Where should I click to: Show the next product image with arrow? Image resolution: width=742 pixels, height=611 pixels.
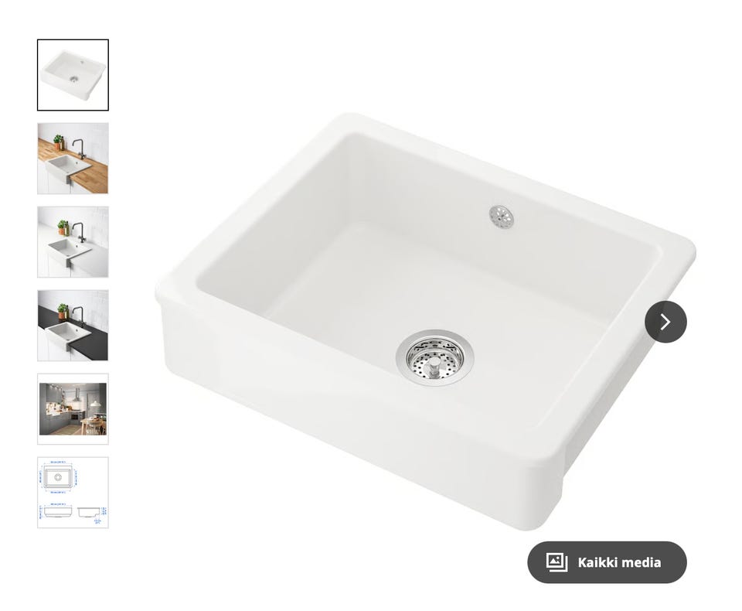pos(665,322)
